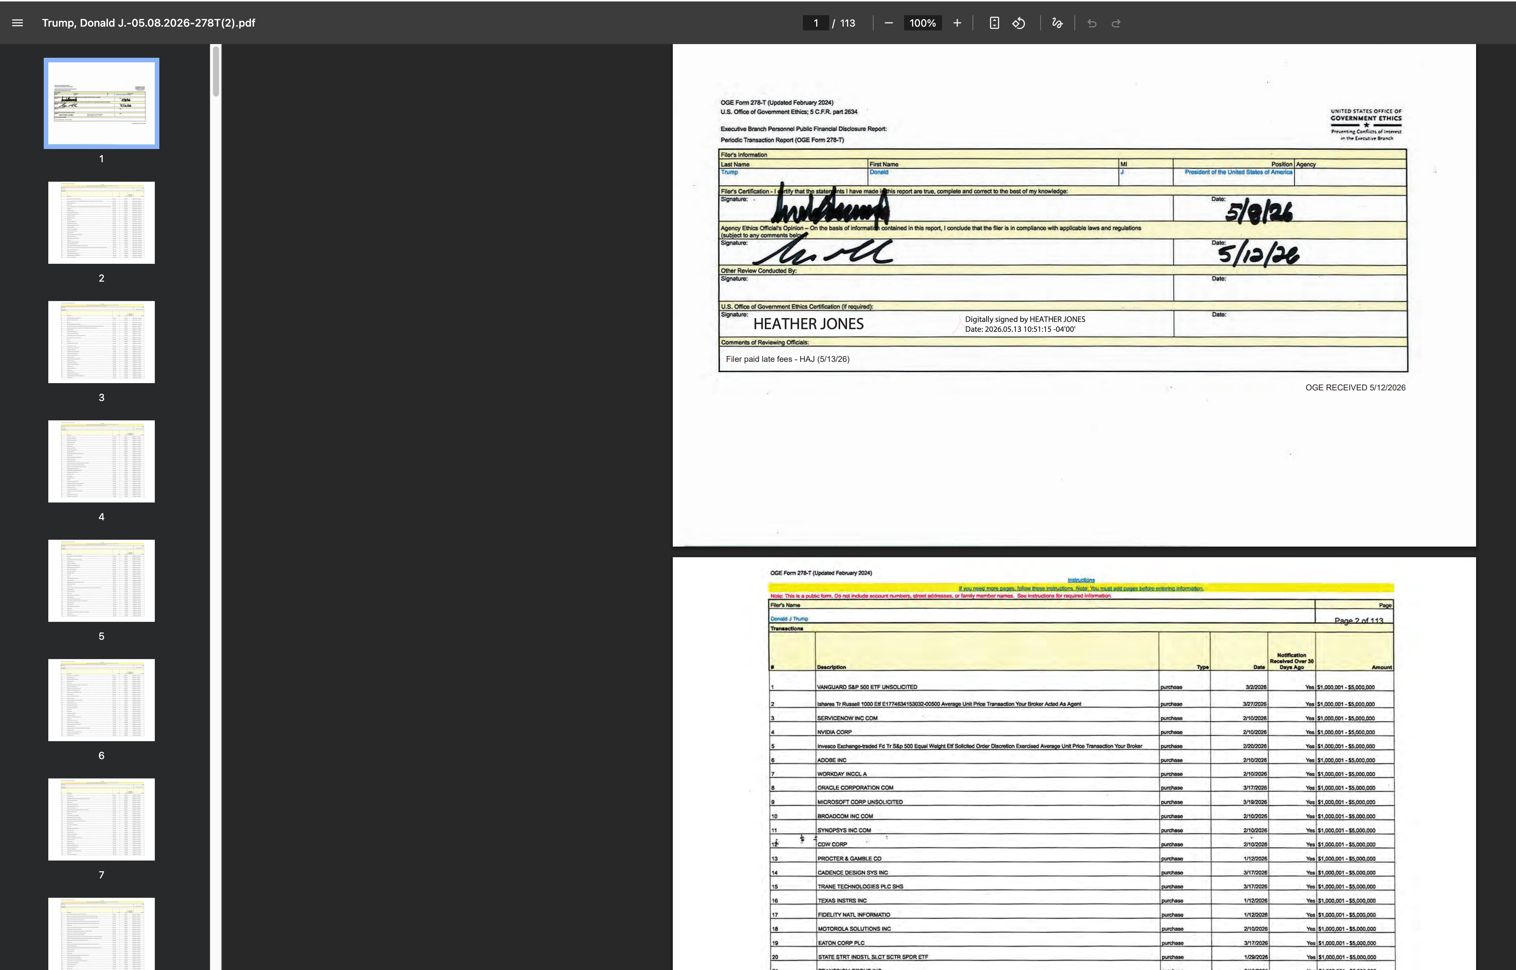Toggle the sidebar hamburger menu
This screenshot has width=1516, height=970.
[17, 23]
